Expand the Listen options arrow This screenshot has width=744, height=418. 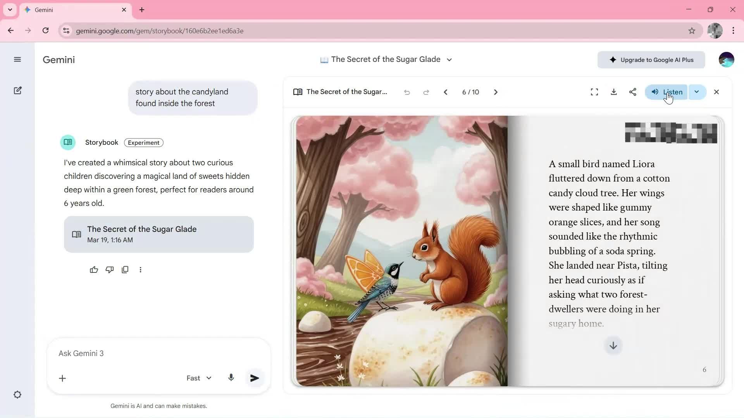(696, 92)
